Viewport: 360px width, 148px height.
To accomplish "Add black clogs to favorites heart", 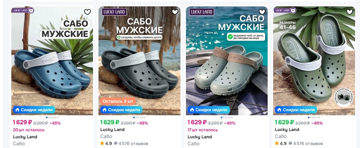I will pos(175,12).
